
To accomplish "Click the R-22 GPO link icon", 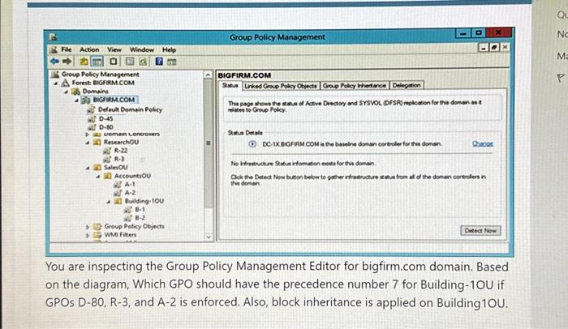I will pyautogui.click(x=107, y=151).
